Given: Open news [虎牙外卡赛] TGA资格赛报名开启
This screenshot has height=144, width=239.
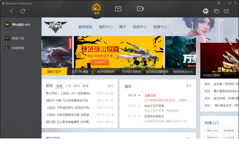Looking at the screenshot, I should 67,100.
